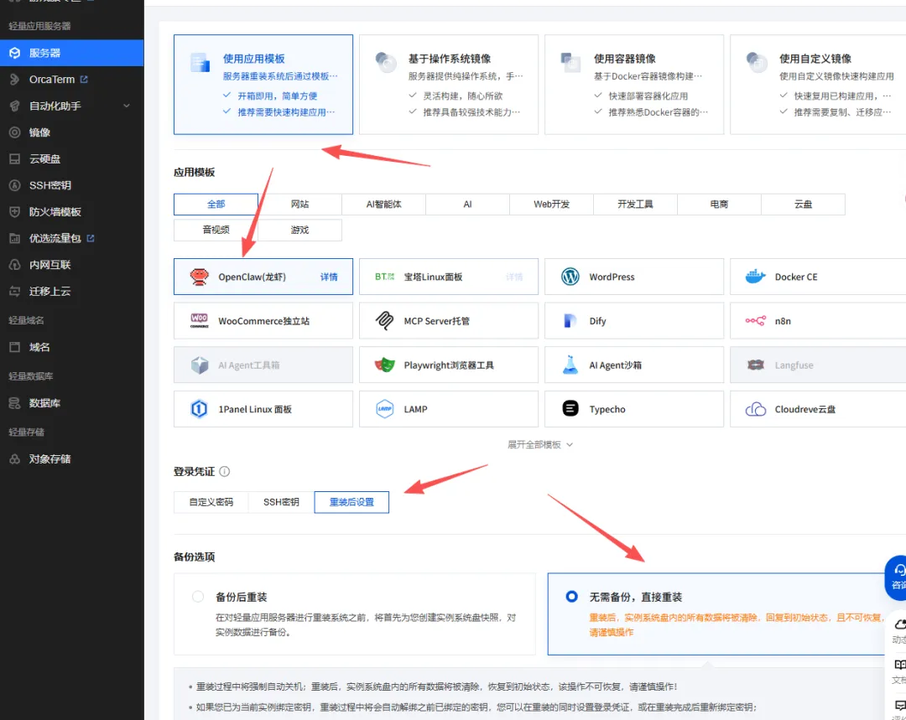
Task: Open OrcaTerm external link icon
Action: [x=84, y=80]
